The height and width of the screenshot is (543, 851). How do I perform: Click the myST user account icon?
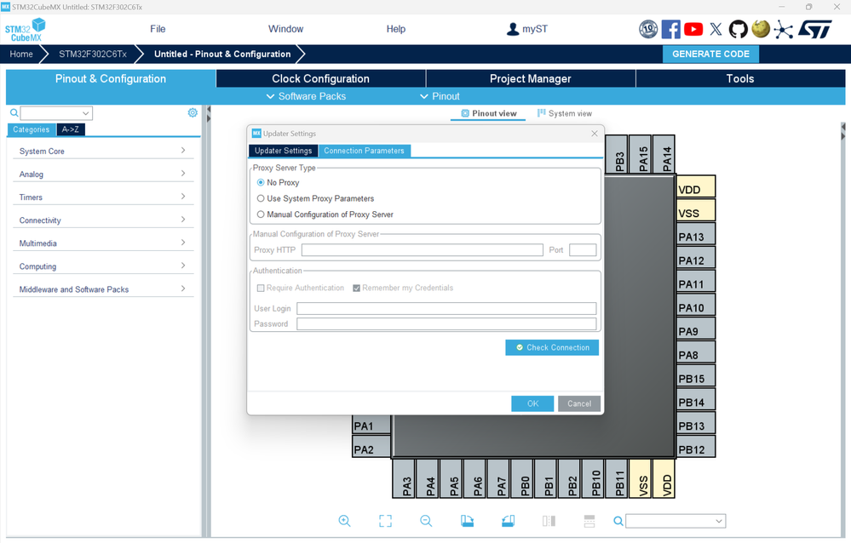tap(512, 29)
